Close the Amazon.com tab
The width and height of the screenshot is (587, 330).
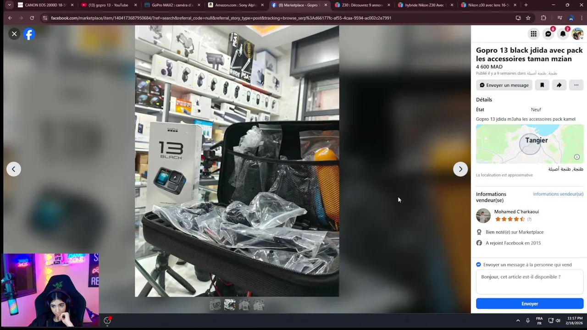[x=262, y=5]
